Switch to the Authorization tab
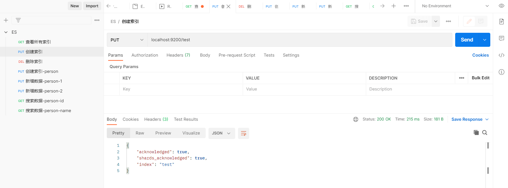The image size is (508, 188). pos(145,55)
